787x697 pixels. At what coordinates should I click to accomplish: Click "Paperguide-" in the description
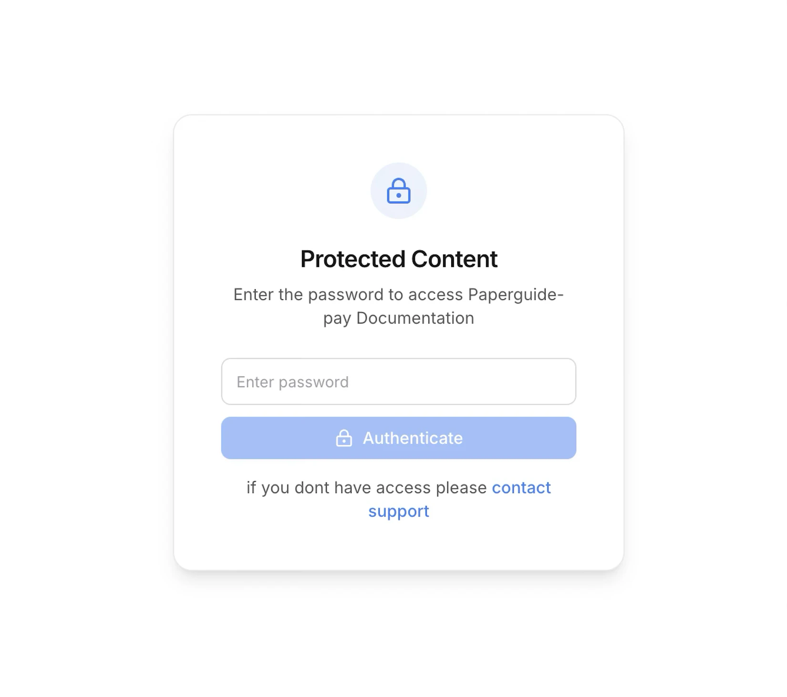516,295
